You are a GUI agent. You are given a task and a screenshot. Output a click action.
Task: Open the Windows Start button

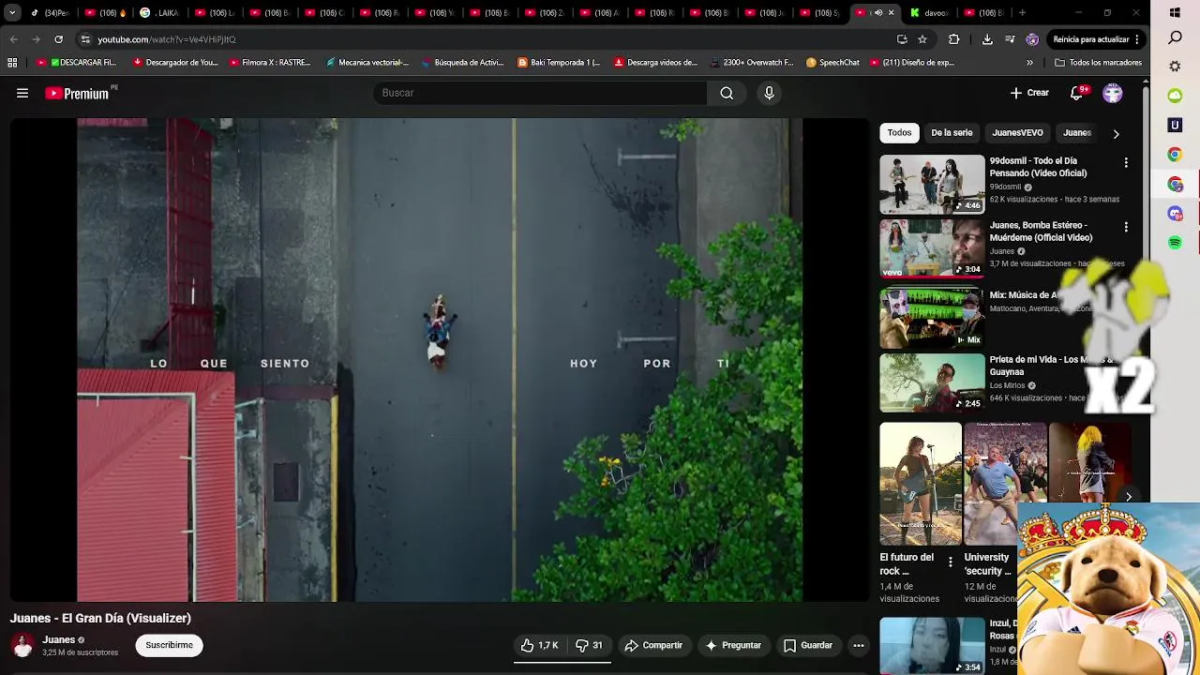click(1175, 13)
